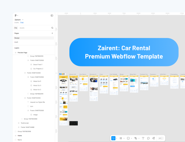The image size is (185, 142).
Task: Open the Figma main menu icon
Action: [x=16, y=15]
